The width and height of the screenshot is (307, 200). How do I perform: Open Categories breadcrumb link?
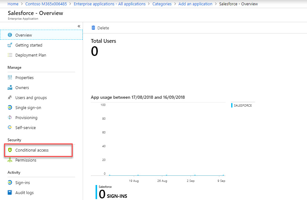(x=162, y=4)
